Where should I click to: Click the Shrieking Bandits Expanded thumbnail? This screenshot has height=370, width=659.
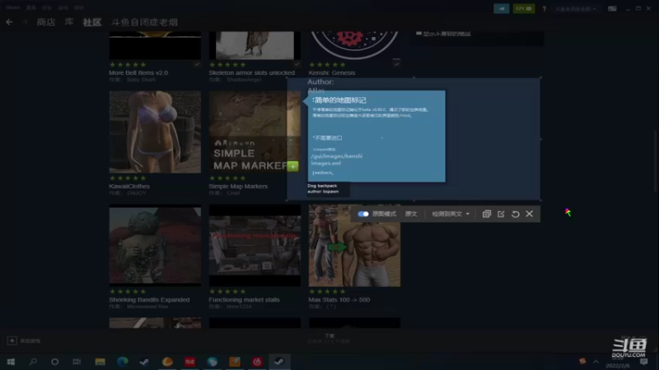click(x=155, y=245)
